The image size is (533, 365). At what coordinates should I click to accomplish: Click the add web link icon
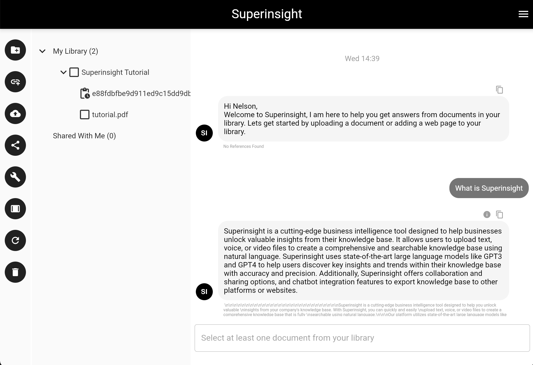coord(15,82)
